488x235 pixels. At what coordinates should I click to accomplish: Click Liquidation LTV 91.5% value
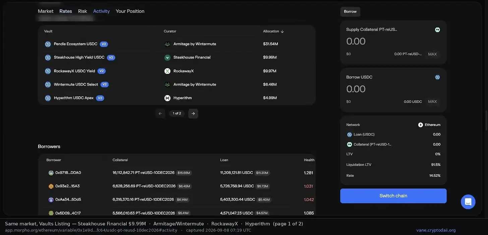coord(436,165)
